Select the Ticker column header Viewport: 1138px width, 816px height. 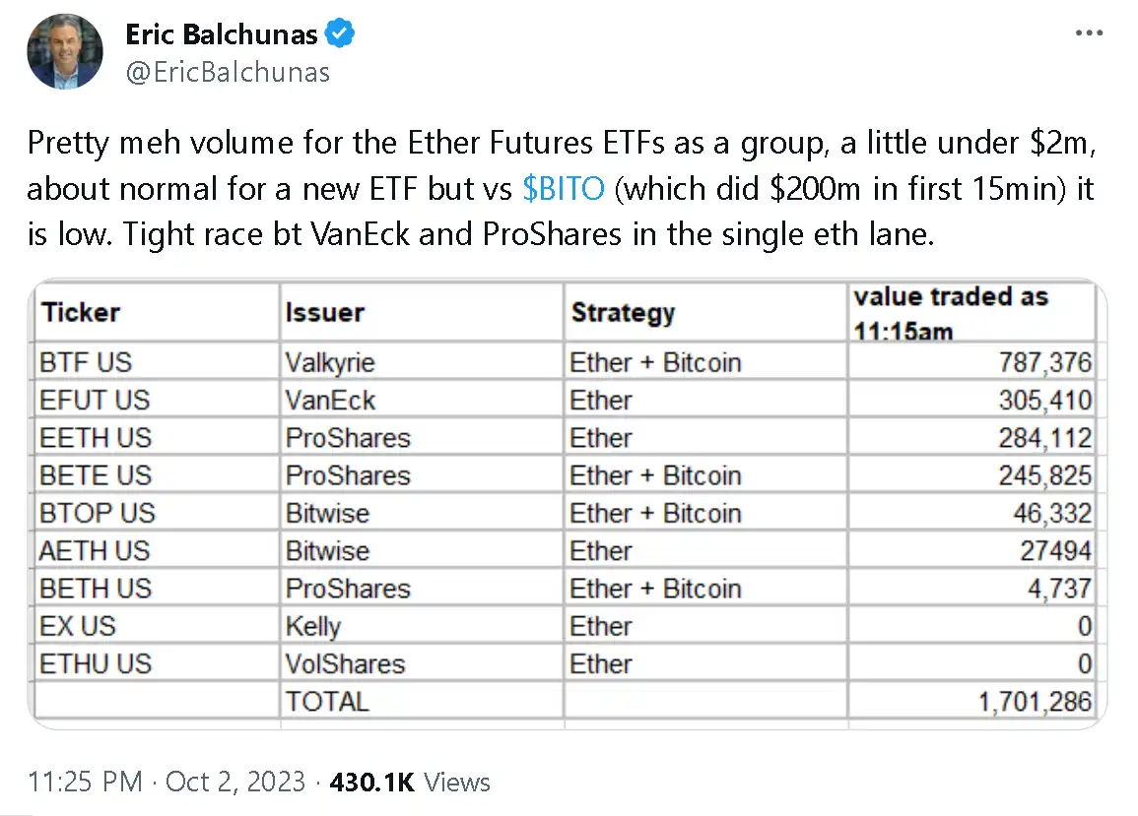[x=81, y=312]
